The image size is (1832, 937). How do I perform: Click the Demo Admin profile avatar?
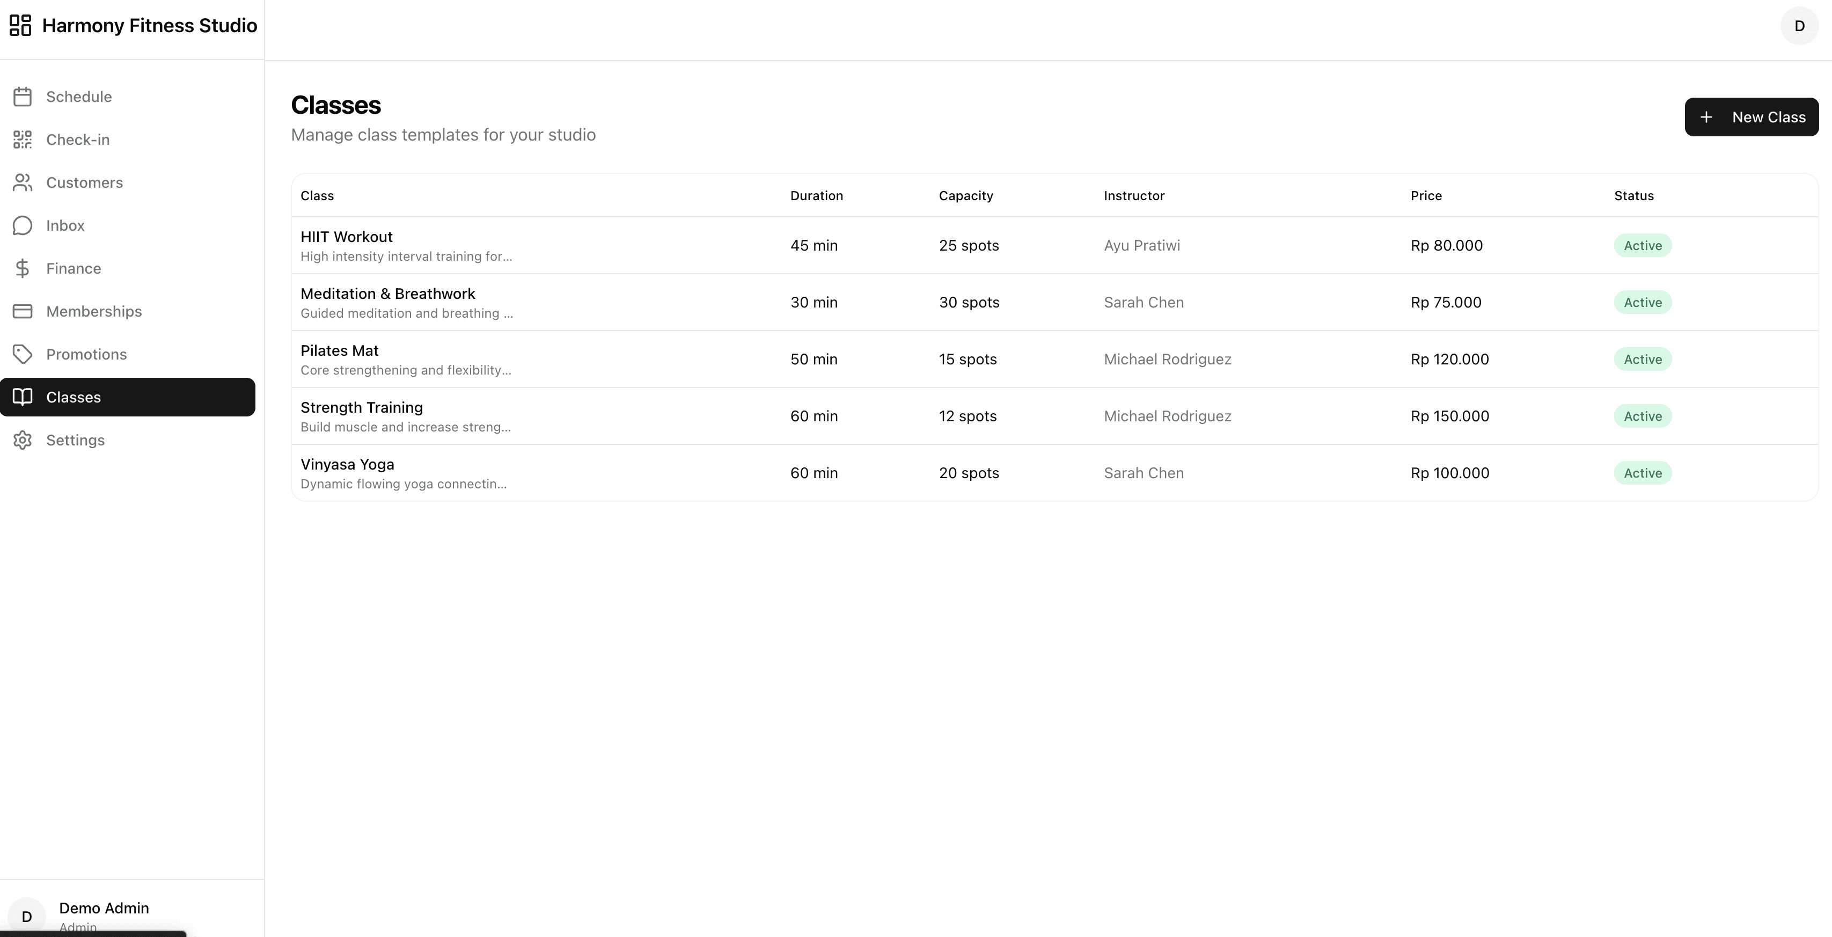tap(27, 916)
